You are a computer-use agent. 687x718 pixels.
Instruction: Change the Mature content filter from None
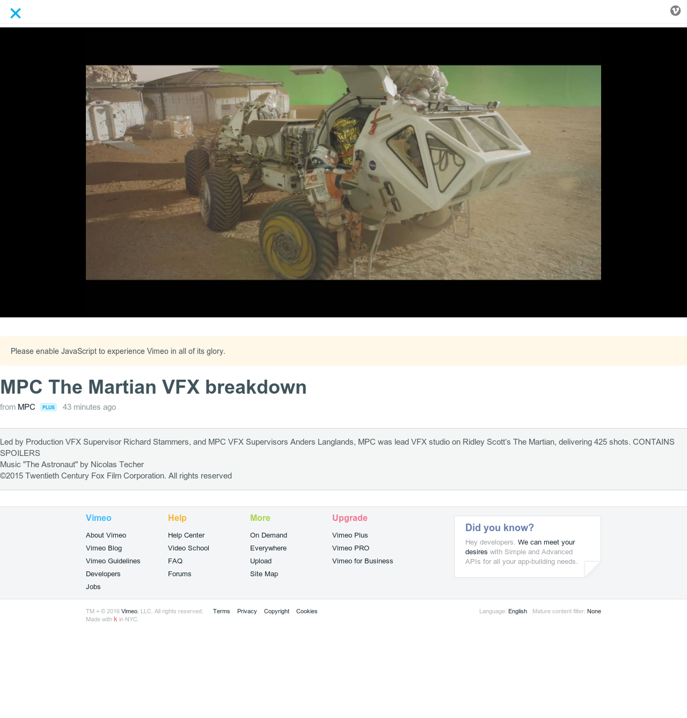click(x=594, y=611)
